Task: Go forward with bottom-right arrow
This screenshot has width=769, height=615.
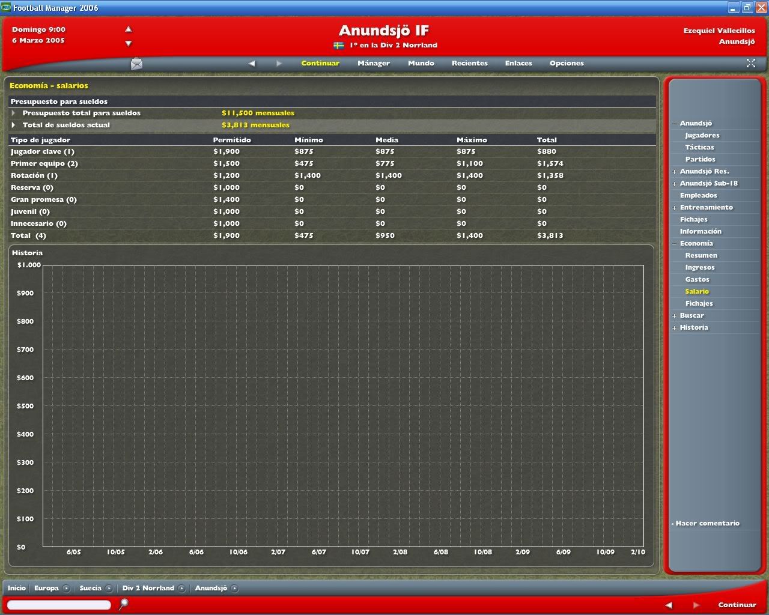Action: 696,605
